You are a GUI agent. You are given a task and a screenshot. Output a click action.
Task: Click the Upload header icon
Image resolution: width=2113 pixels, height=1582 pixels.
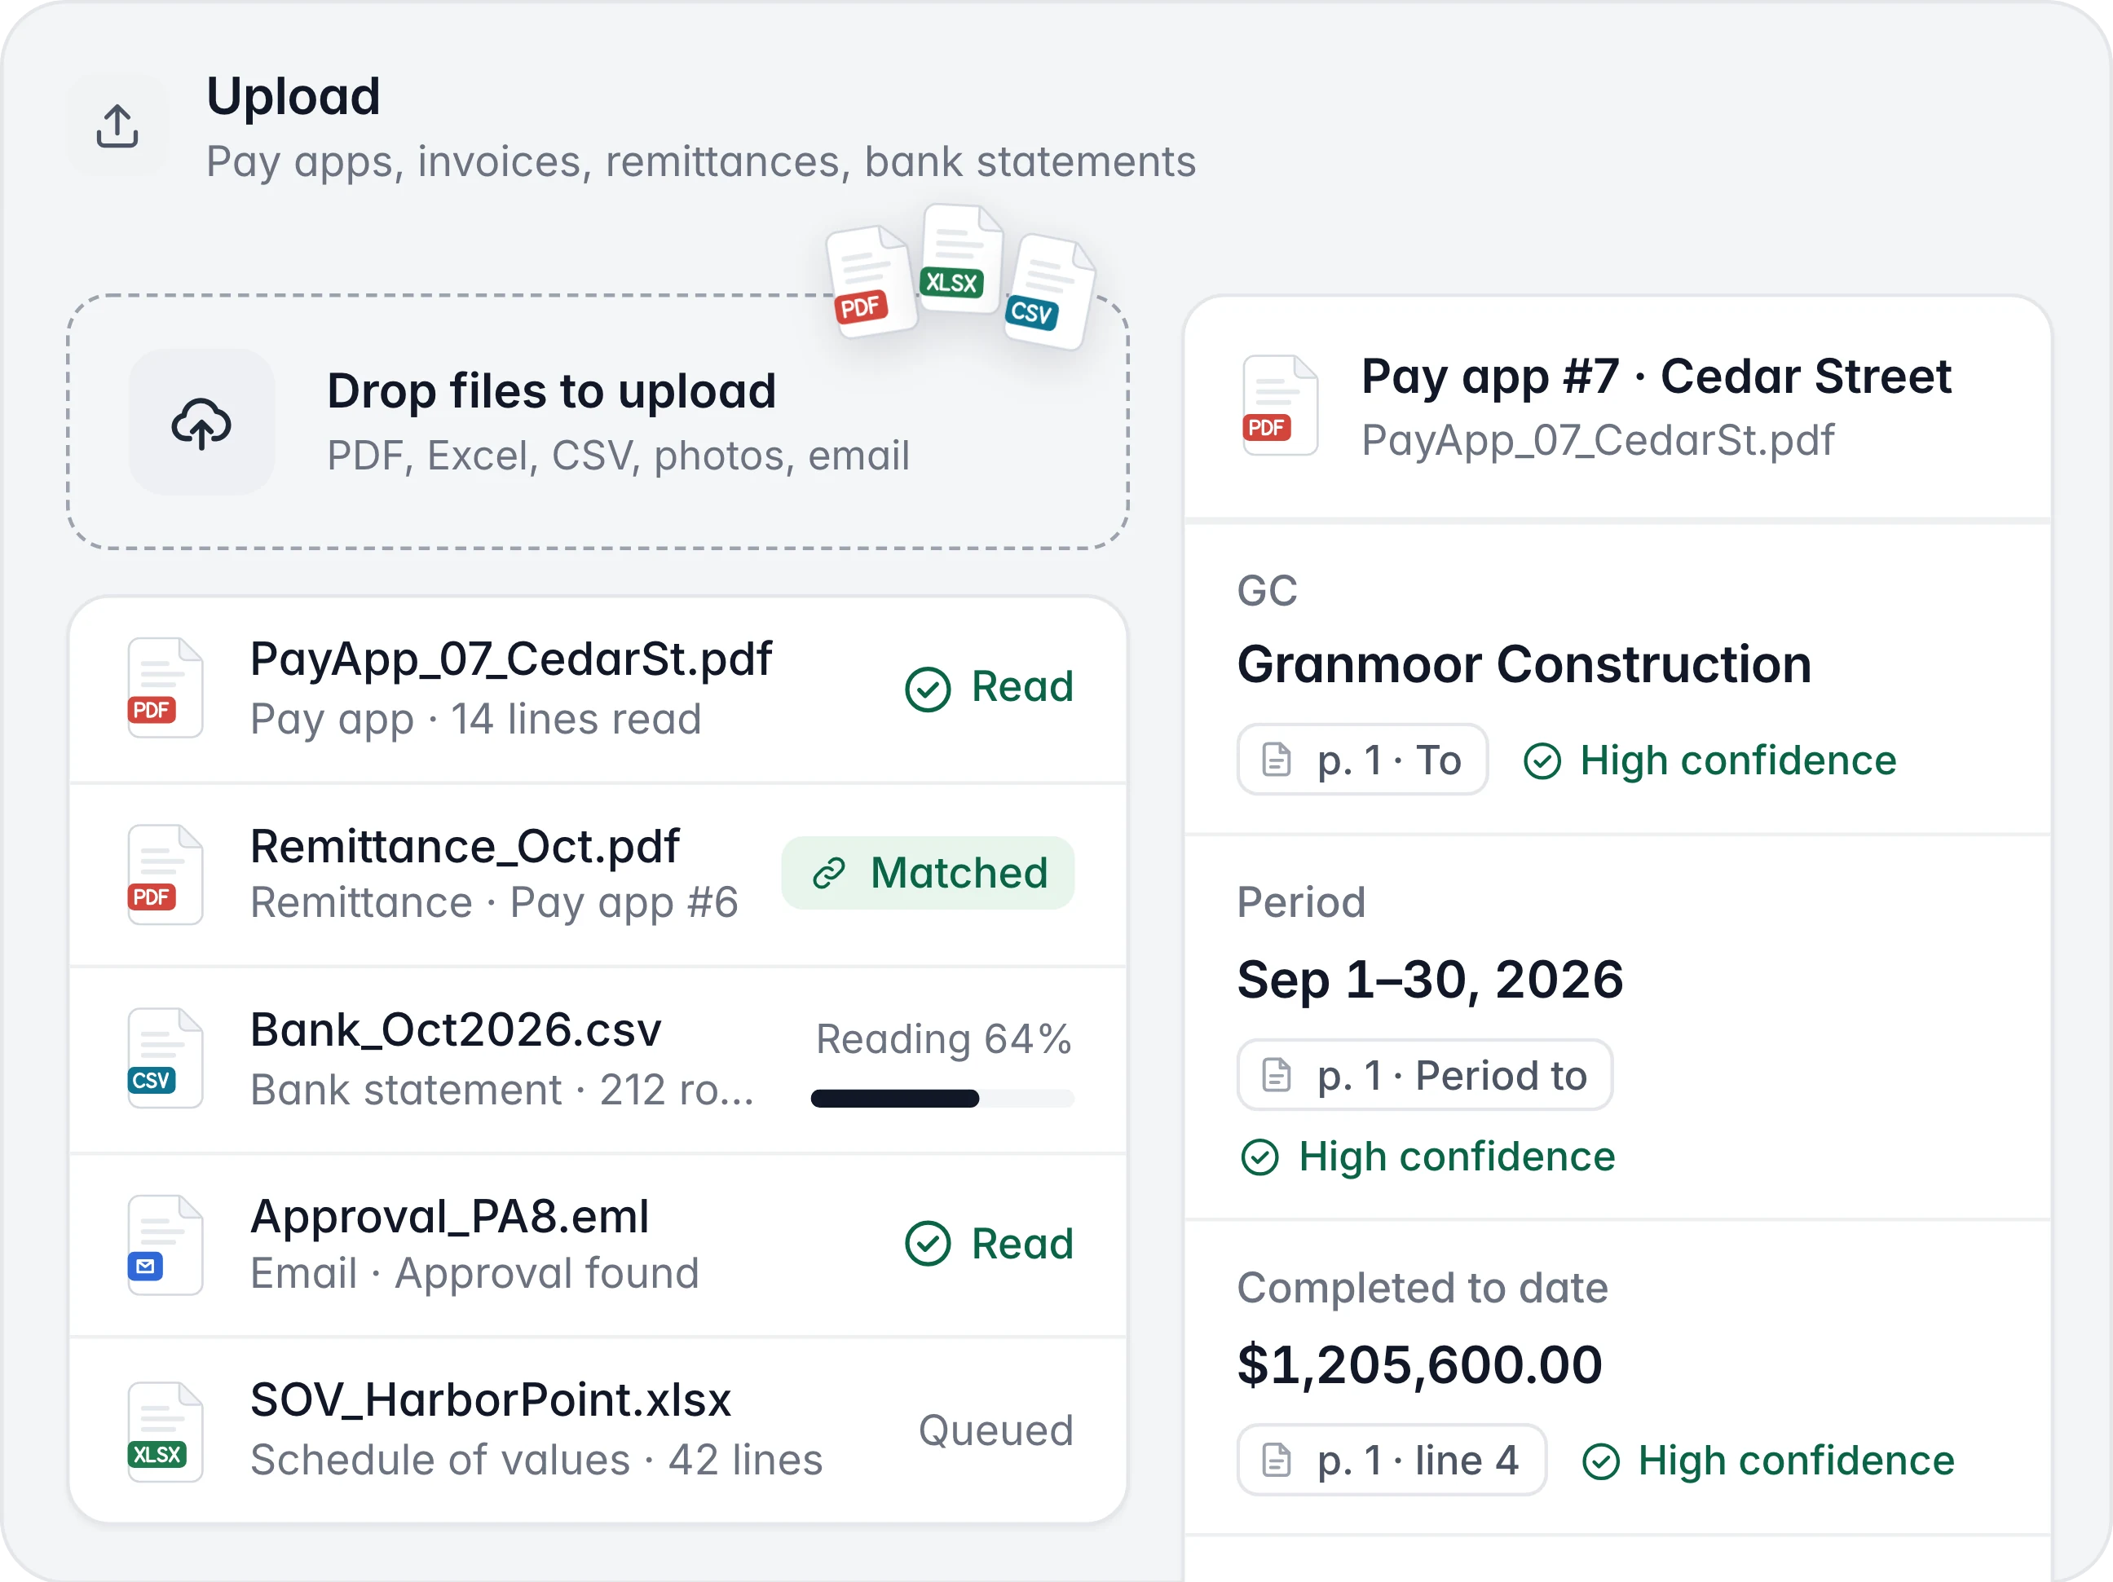[x=117, y=126]
